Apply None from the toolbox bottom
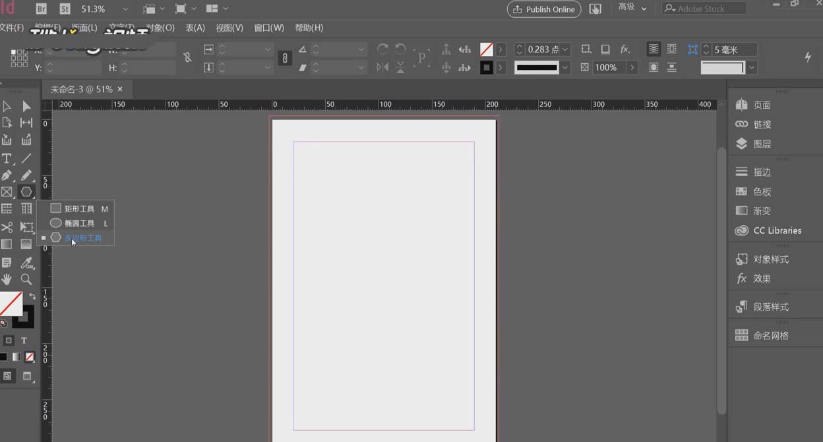Viewport: 823px width, 442px height. (x=30, y=357)
